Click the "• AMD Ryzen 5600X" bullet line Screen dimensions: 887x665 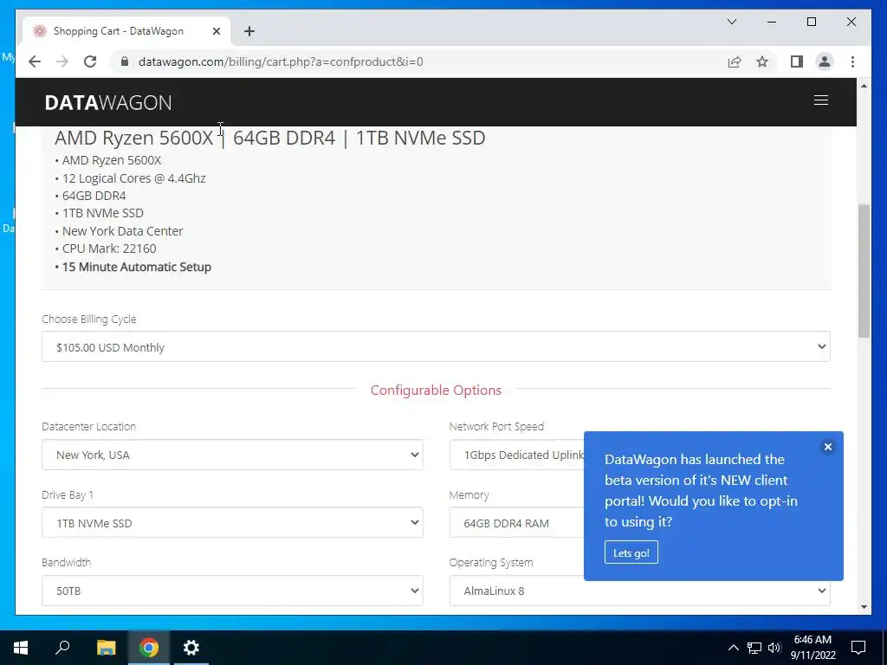click(x=108, y=160)
